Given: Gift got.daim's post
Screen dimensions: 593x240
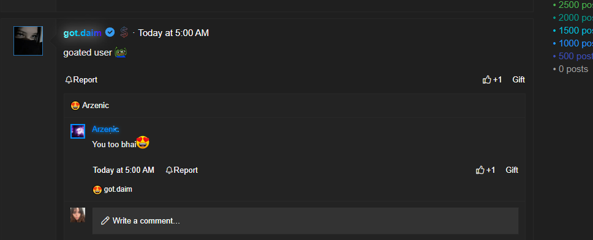Looking at the screenshot, I should pos(518,79).
